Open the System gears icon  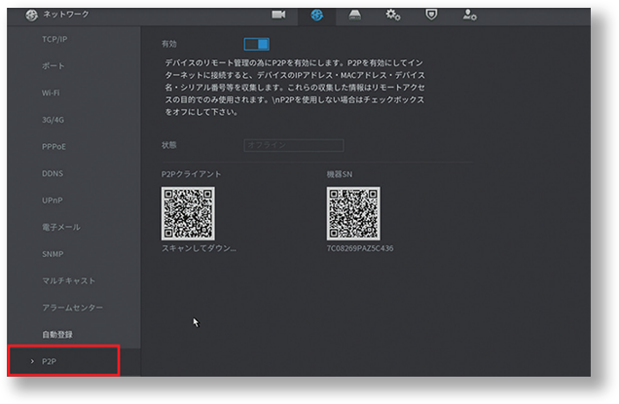tap(393, 15)
